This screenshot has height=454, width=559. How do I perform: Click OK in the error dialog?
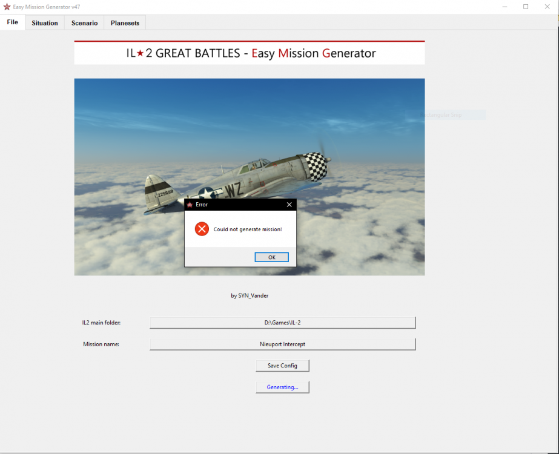pyautogui.click(x=271, y=257)
